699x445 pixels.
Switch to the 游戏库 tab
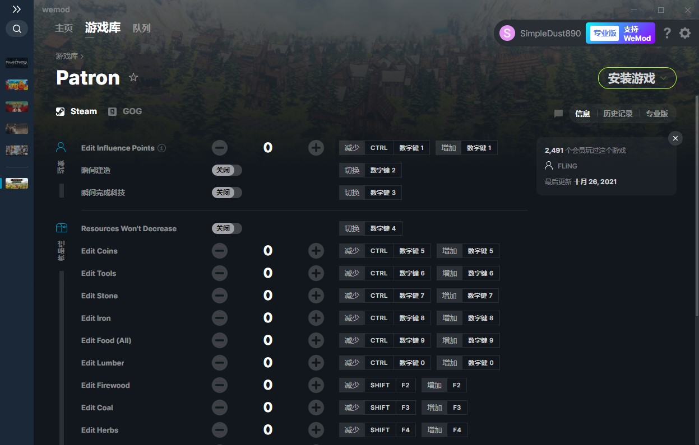coord(103,27)
